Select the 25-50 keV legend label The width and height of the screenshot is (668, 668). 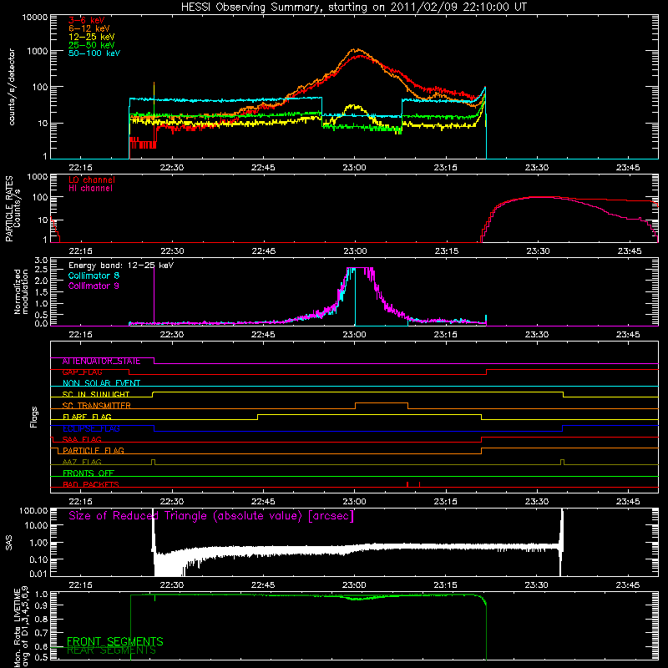click(x=91, y=45)
